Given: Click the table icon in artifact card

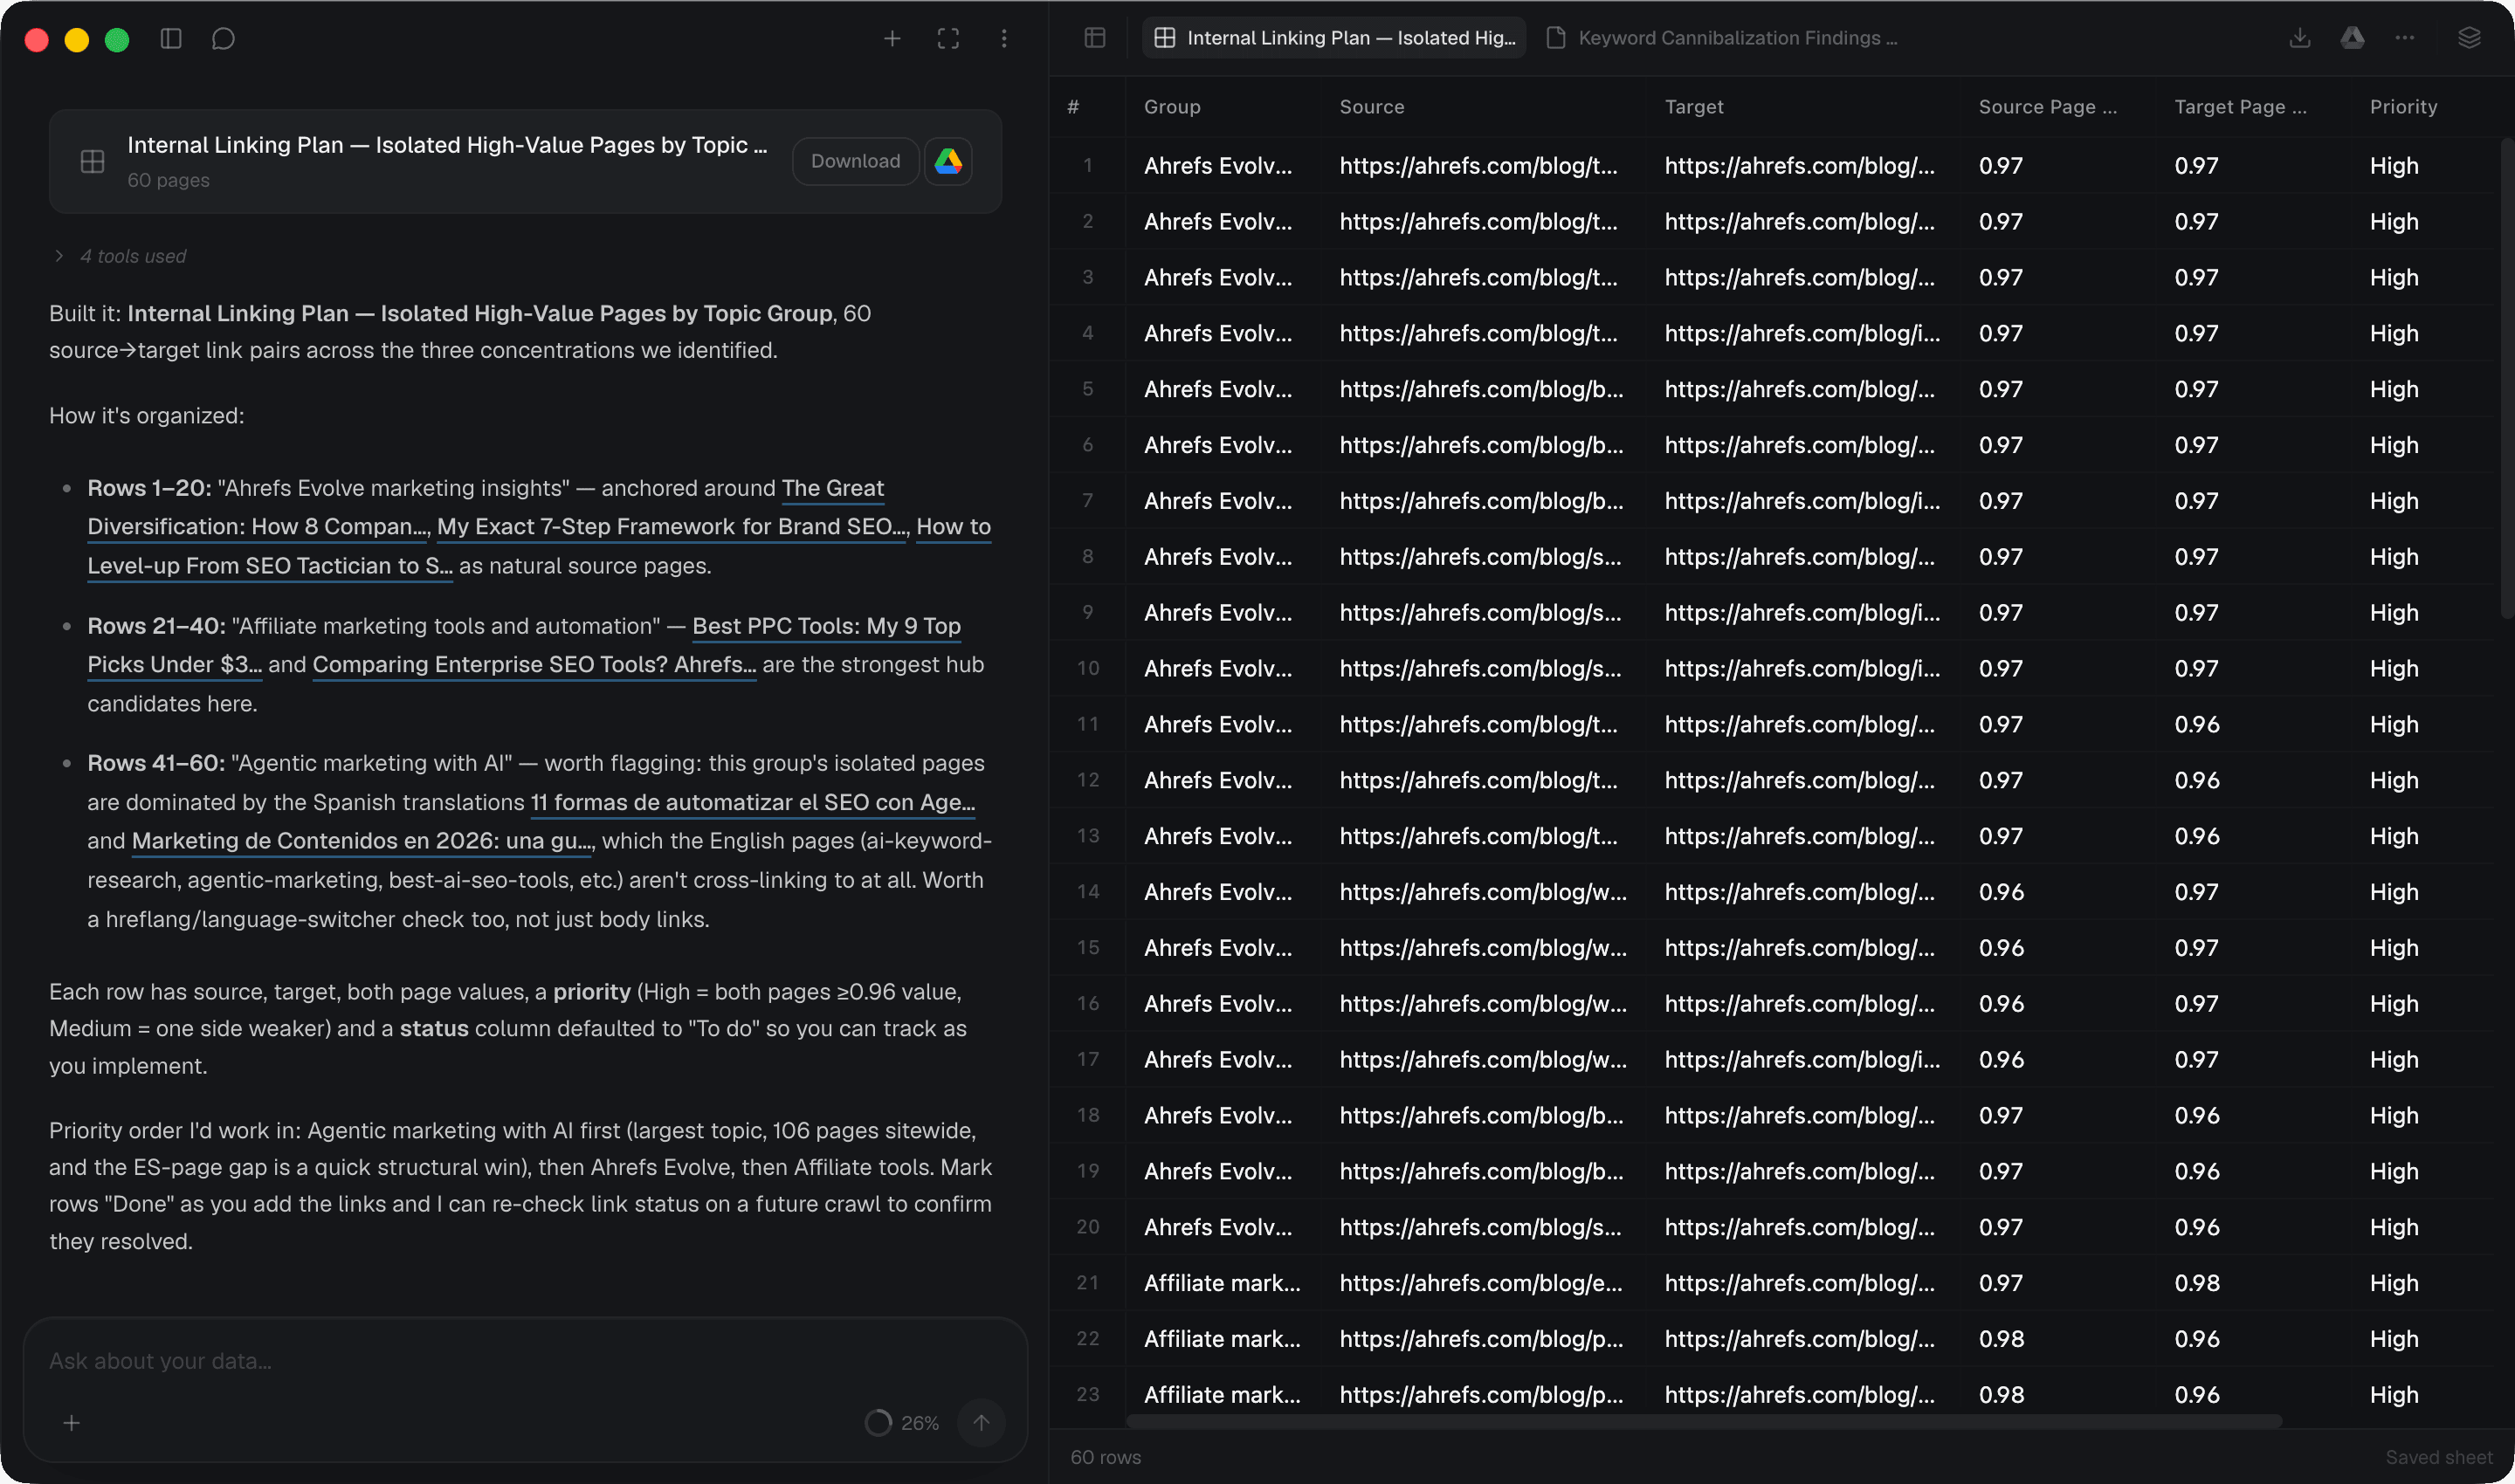Looking at the screenshot, I should point(92,161).
